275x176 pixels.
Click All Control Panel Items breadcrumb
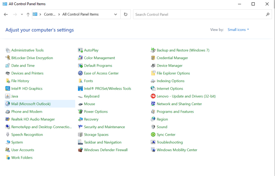[81, 14]
